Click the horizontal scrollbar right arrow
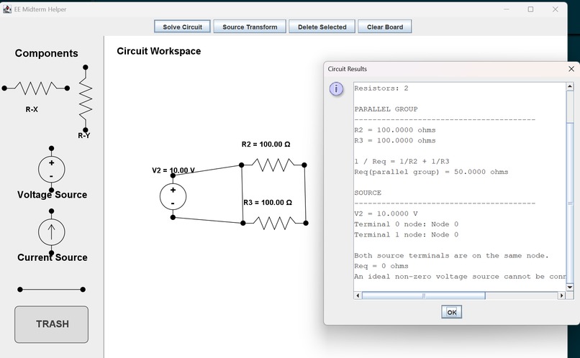The width and height of the screenshot is (580, 358). coord(561,295)
